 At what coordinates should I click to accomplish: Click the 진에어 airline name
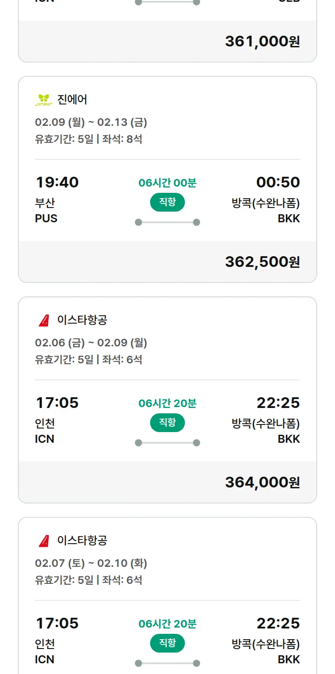72,100
